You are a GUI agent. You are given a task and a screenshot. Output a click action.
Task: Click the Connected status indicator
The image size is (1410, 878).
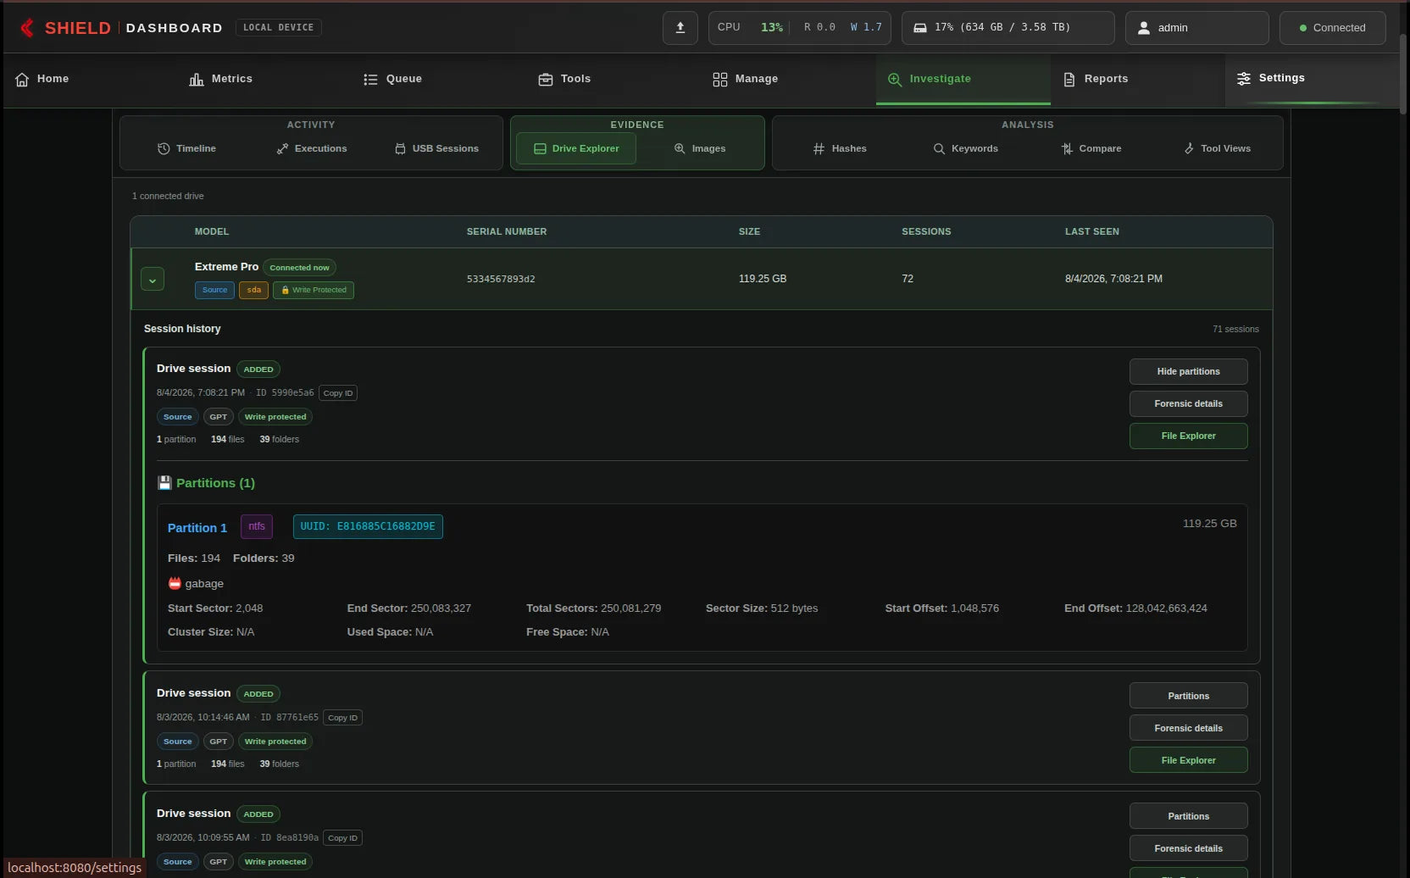pos(1332,28)
